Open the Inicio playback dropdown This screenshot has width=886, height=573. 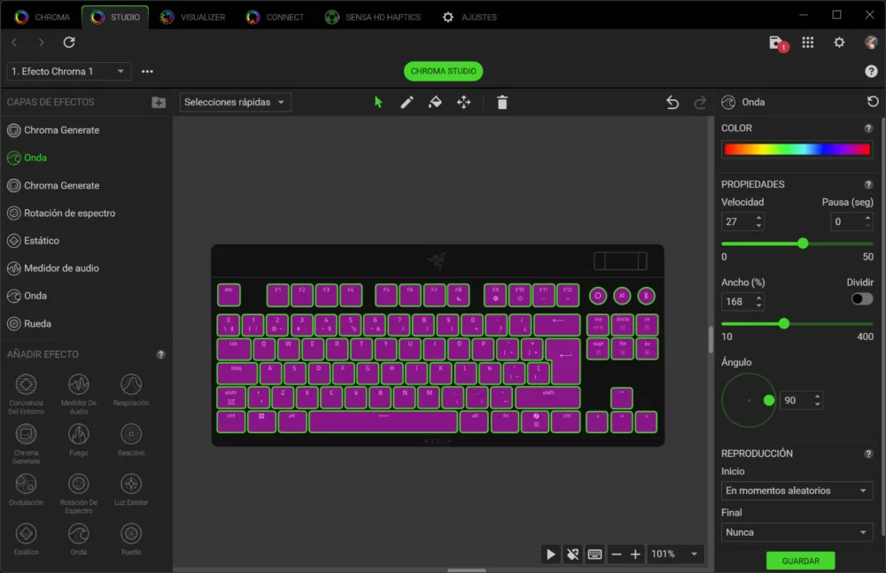(x=797, y=491)
